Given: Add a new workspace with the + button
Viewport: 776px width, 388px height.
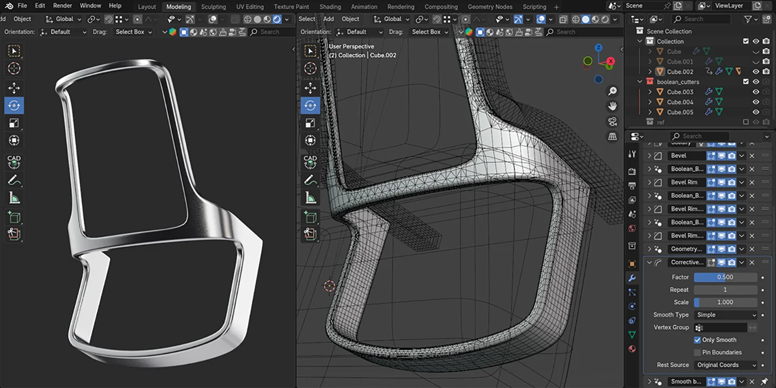Looking at the screenshot, I should 557,6.
